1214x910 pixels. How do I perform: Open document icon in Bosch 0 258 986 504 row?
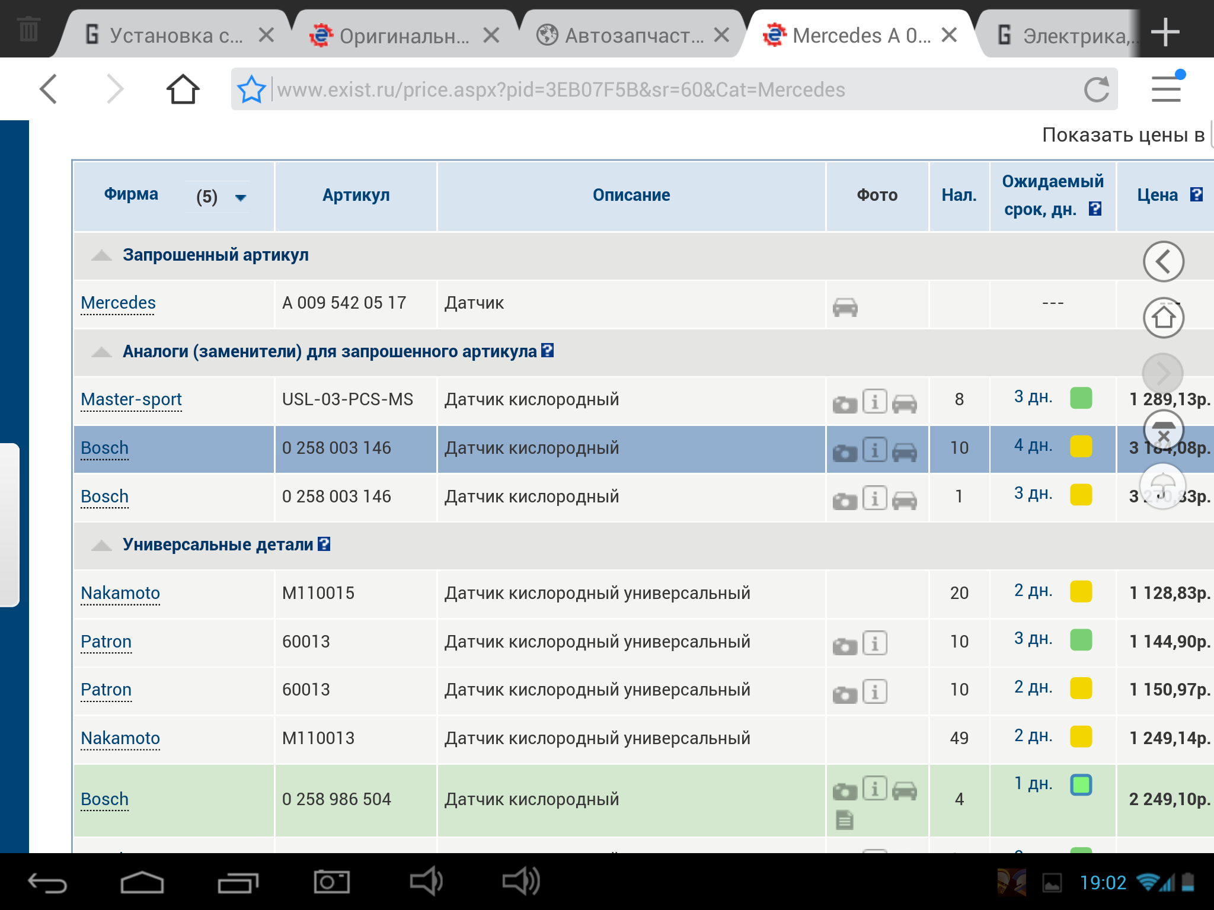click(845, 820)
